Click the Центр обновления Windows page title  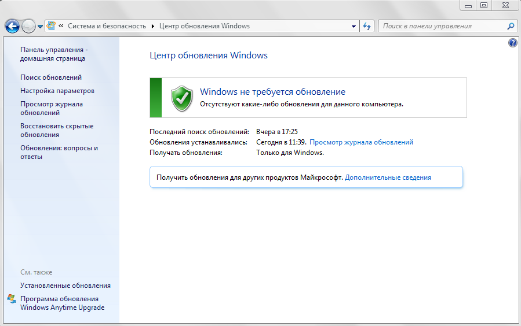tap(208, 55)
